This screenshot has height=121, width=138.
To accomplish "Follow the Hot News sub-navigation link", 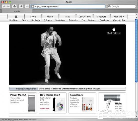I will (14, 20).
